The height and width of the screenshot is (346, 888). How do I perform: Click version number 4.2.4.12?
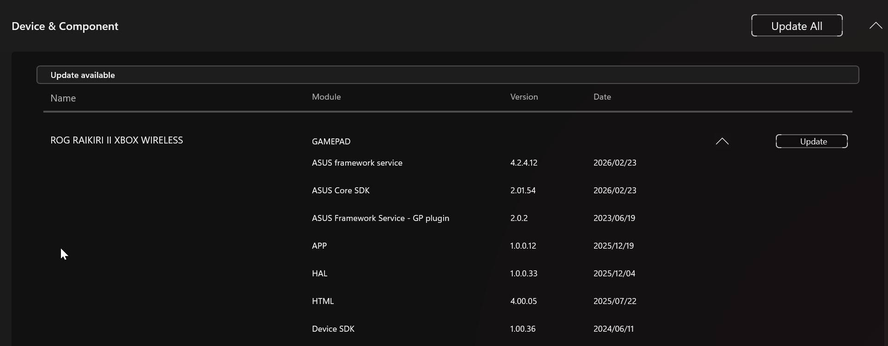(523, 163)
